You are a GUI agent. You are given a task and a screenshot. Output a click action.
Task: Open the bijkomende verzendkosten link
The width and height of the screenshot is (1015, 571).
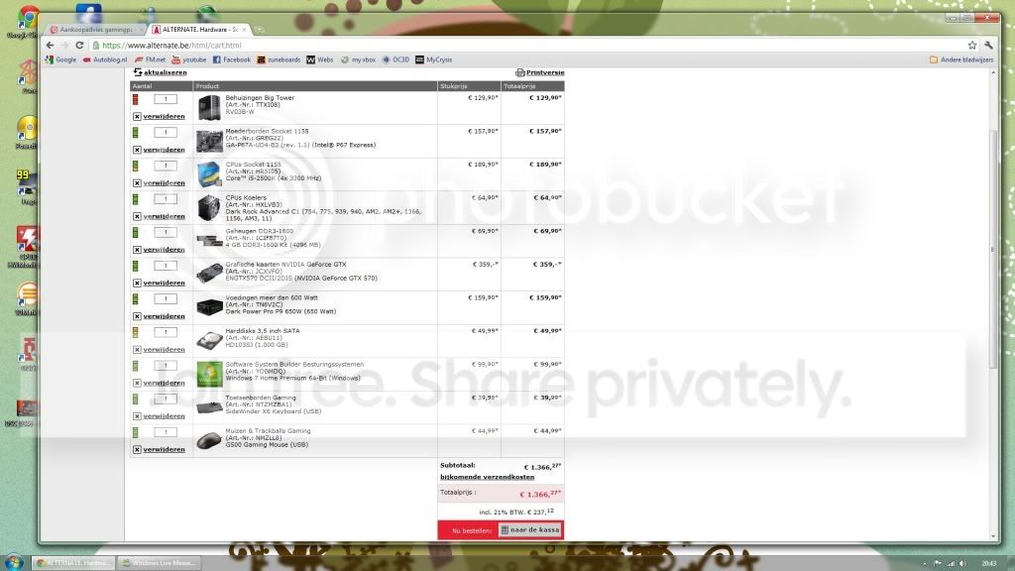[x=488, y=477]
